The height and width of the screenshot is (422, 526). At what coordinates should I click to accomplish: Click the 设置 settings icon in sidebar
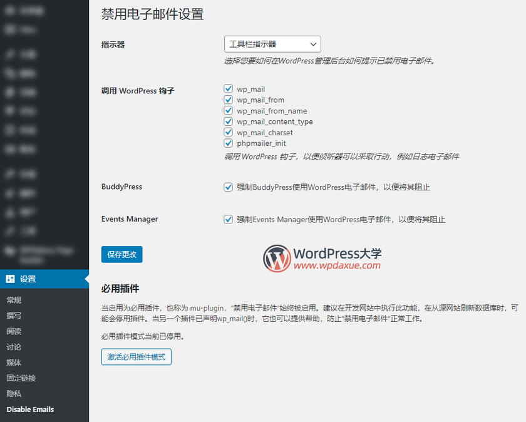pos(11,279)
